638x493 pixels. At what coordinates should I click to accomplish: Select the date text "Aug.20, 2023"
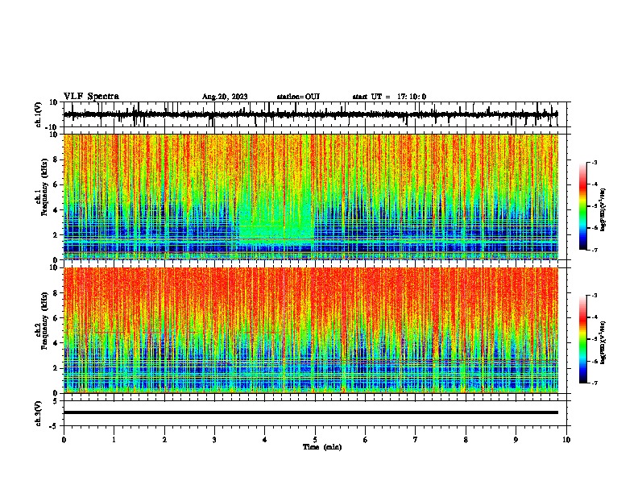point(225,97)
